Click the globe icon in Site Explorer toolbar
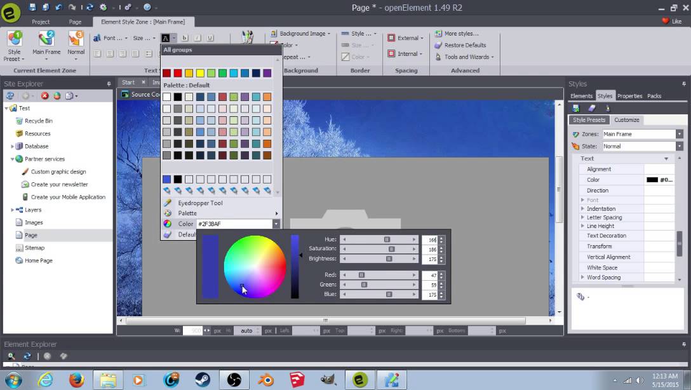The height and width of the screenshot is (390, 691). (x=57, y=96)
